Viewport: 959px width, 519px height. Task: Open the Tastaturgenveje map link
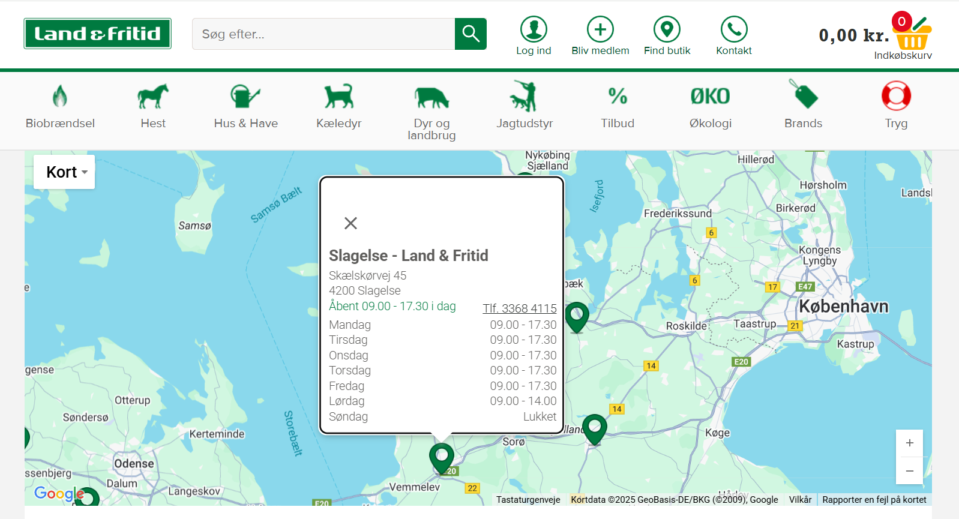coord(528,500)
